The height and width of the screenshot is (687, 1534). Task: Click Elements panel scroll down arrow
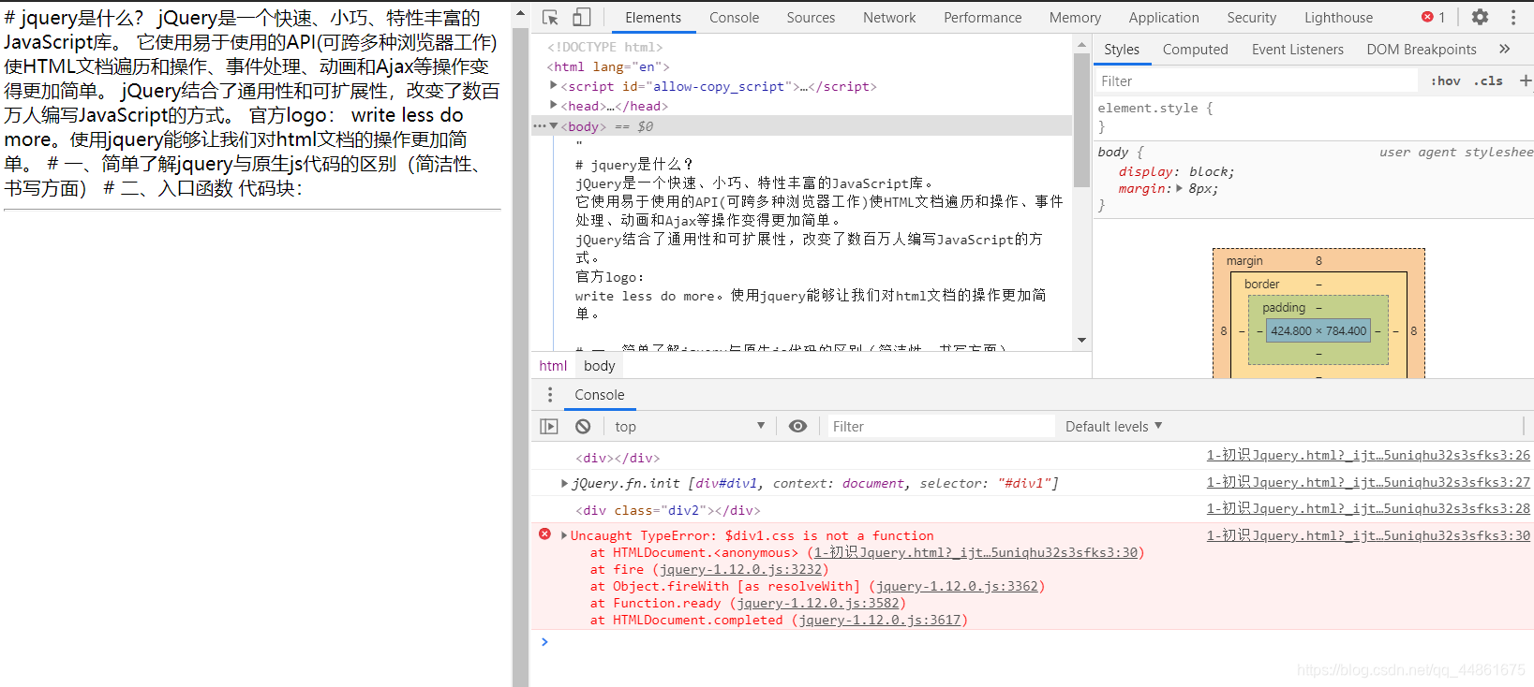coord(1081,340)
